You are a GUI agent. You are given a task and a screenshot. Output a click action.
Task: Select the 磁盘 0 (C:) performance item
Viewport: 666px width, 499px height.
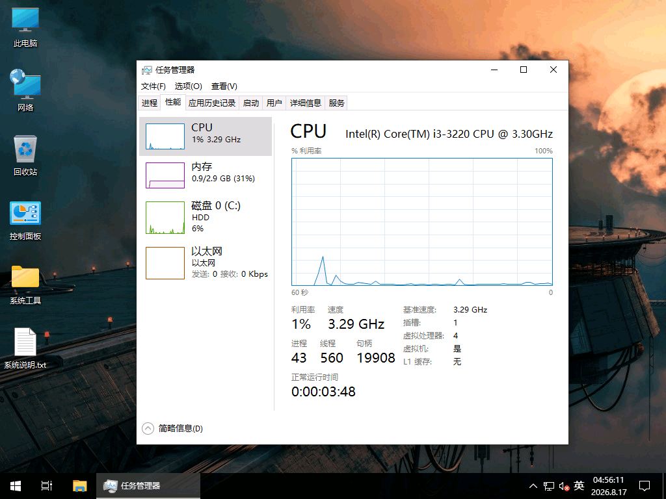tap(206, 217)
